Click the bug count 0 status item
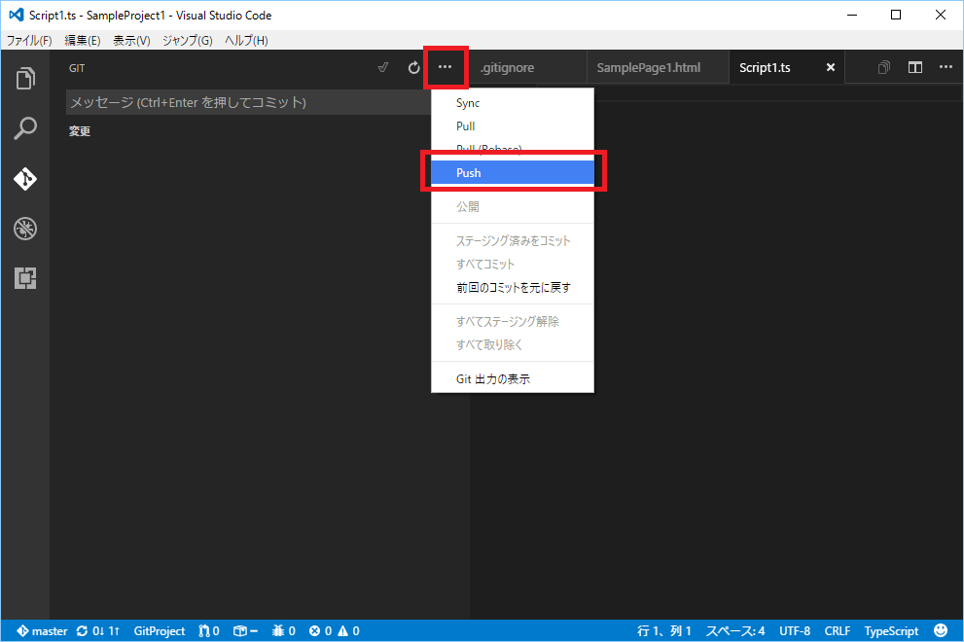 pos(284,631)
